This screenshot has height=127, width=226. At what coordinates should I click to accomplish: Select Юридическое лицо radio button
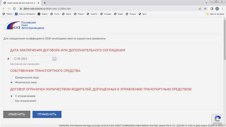(x=11, y=78)
